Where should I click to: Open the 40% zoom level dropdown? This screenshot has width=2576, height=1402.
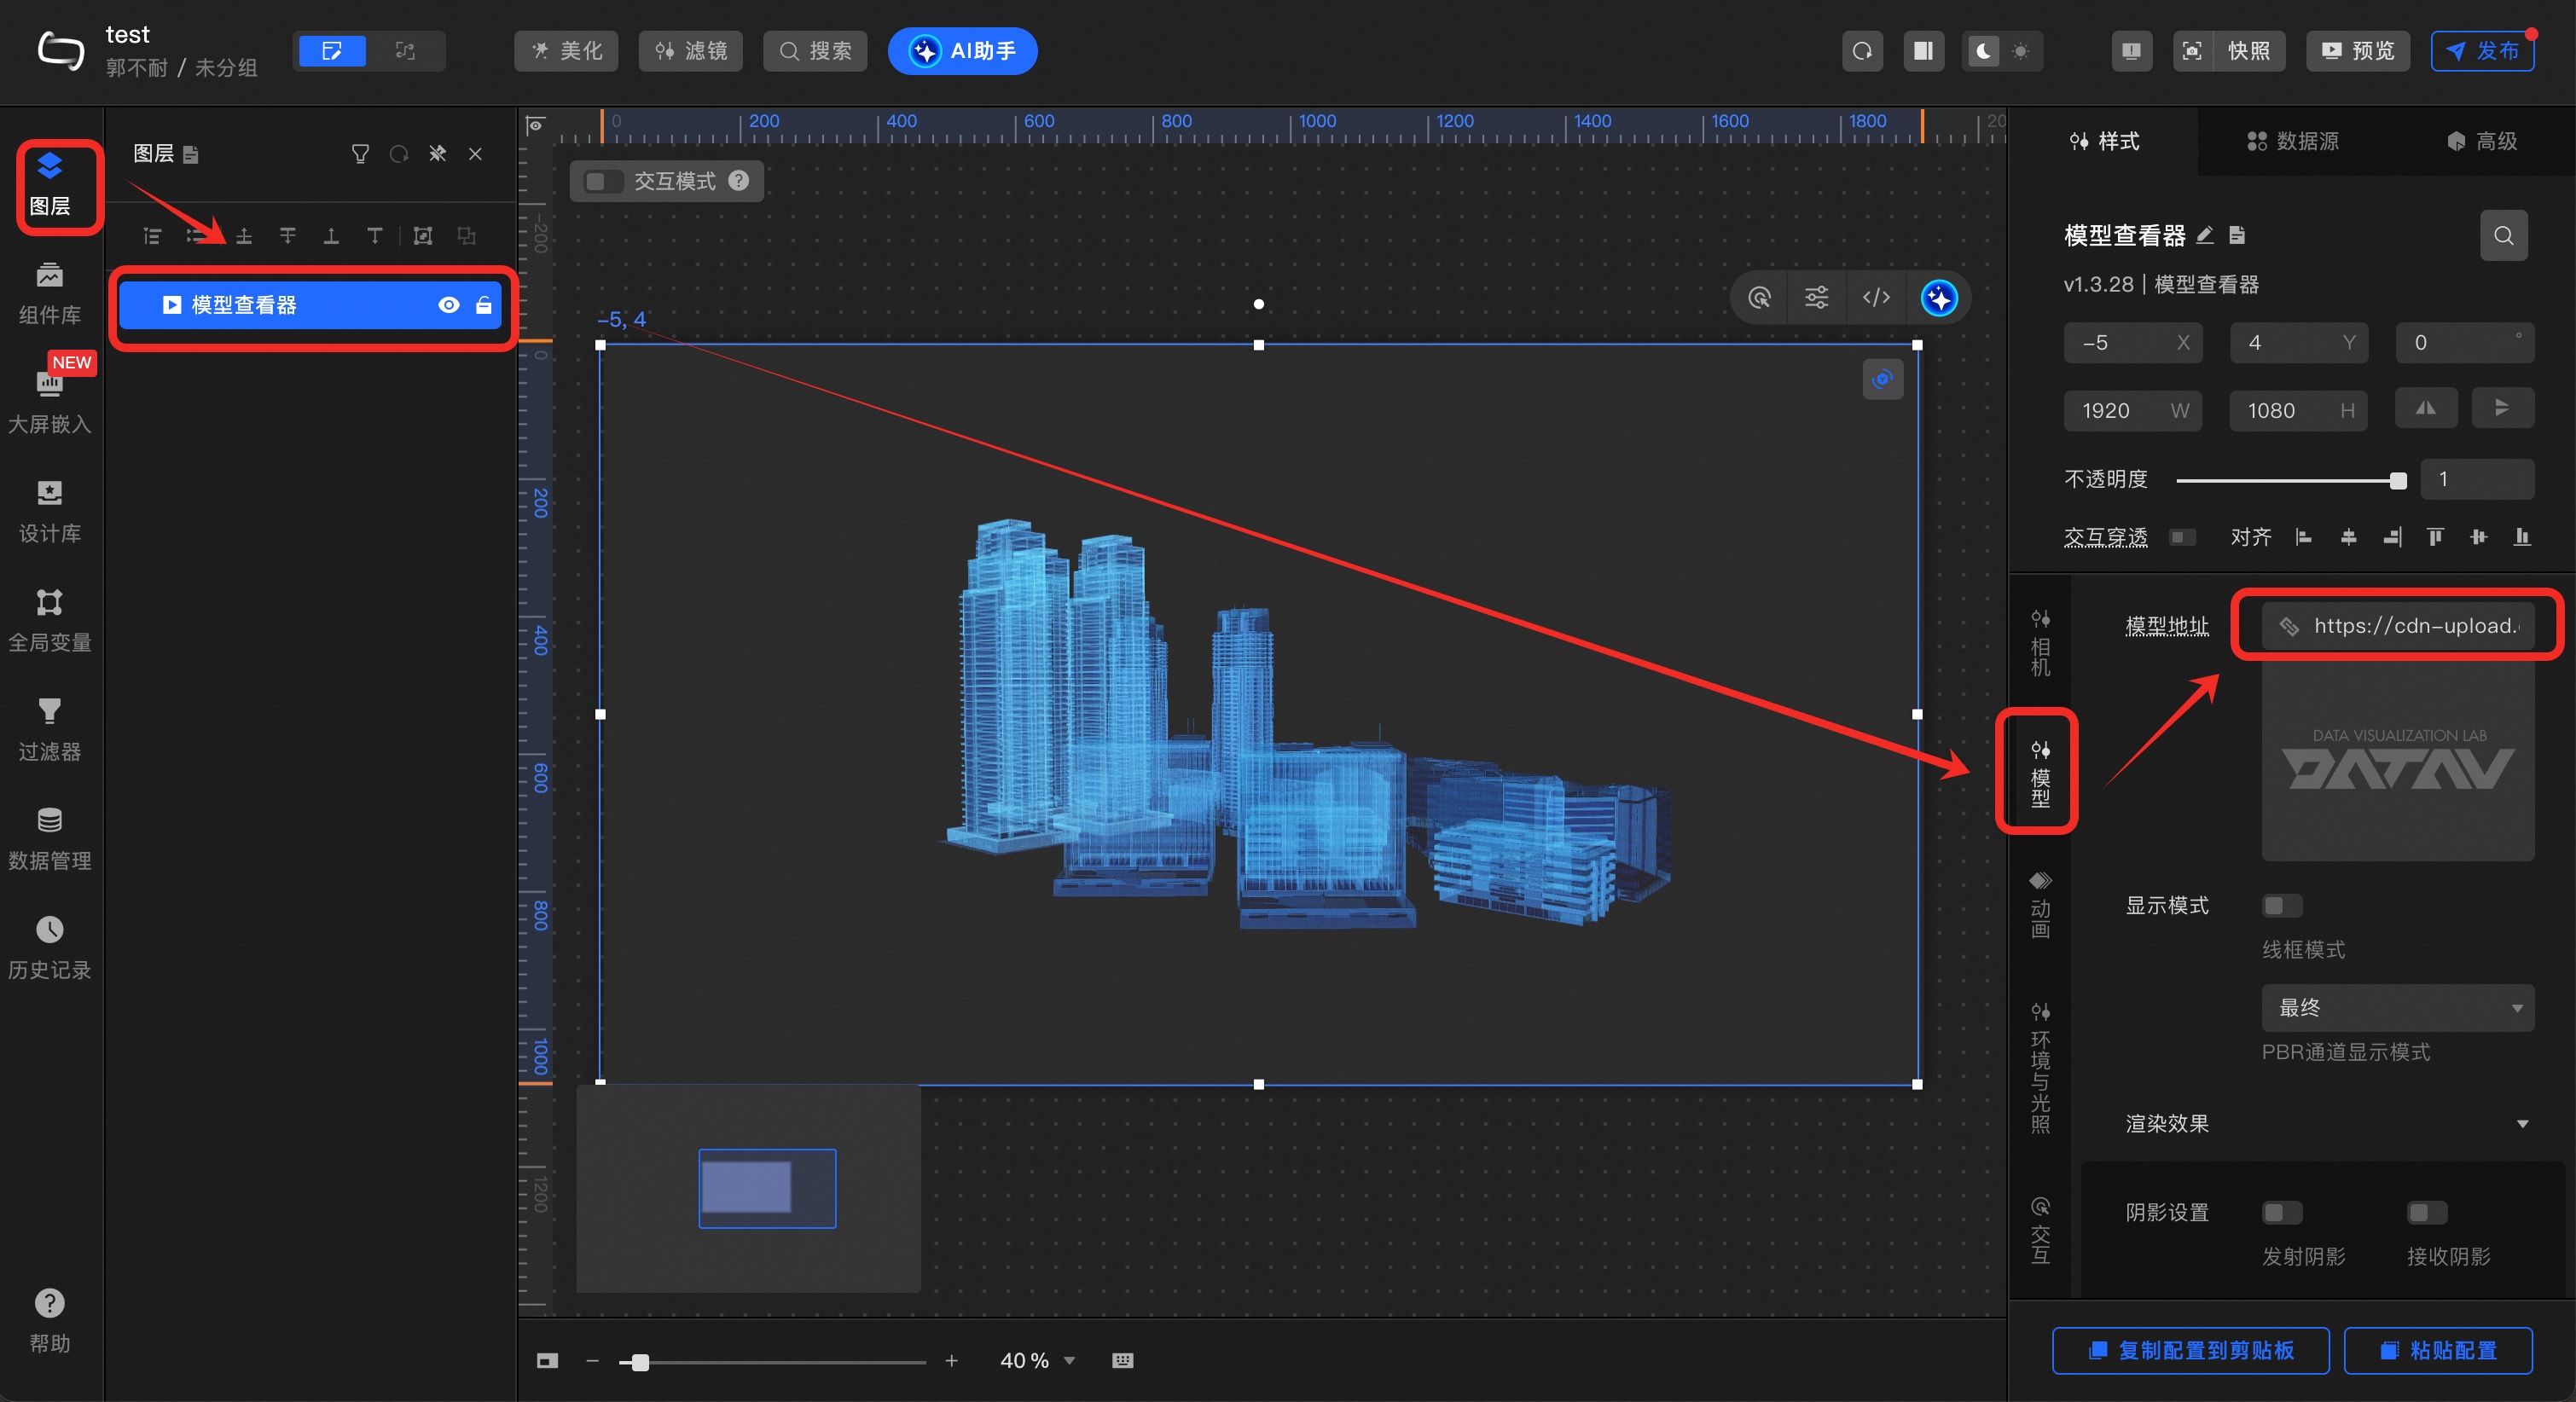tap(1069, 1360)
